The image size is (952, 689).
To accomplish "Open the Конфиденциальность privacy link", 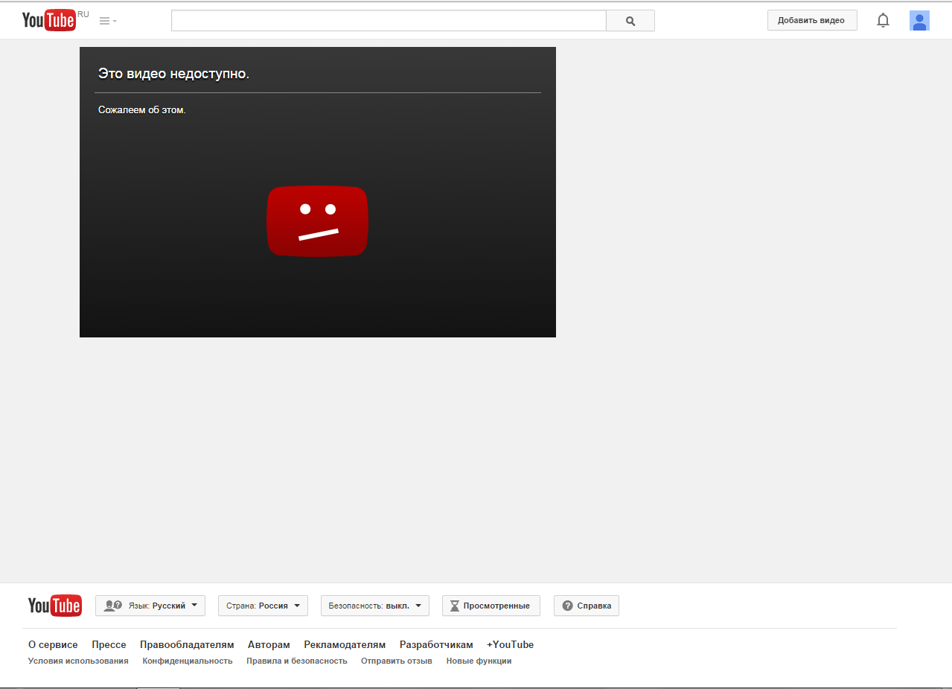I will 188,661.
